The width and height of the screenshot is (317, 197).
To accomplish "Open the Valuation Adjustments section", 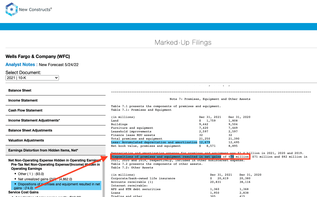I will pos(55,140).
